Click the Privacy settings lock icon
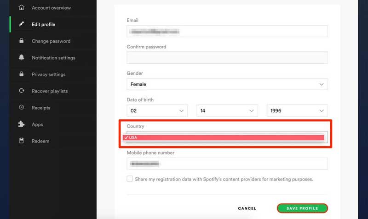 pyautogui.click(x=21, y=74)
